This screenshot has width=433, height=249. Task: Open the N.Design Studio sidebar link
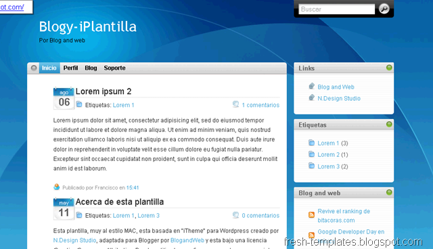point(339,98)
